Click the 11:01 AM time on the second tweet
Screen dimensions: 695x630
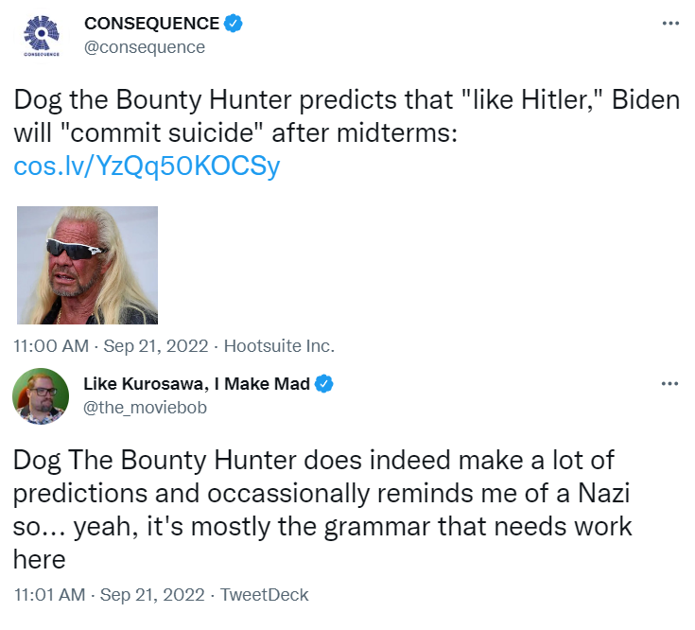pyautogui.click(x=48, y=595)
